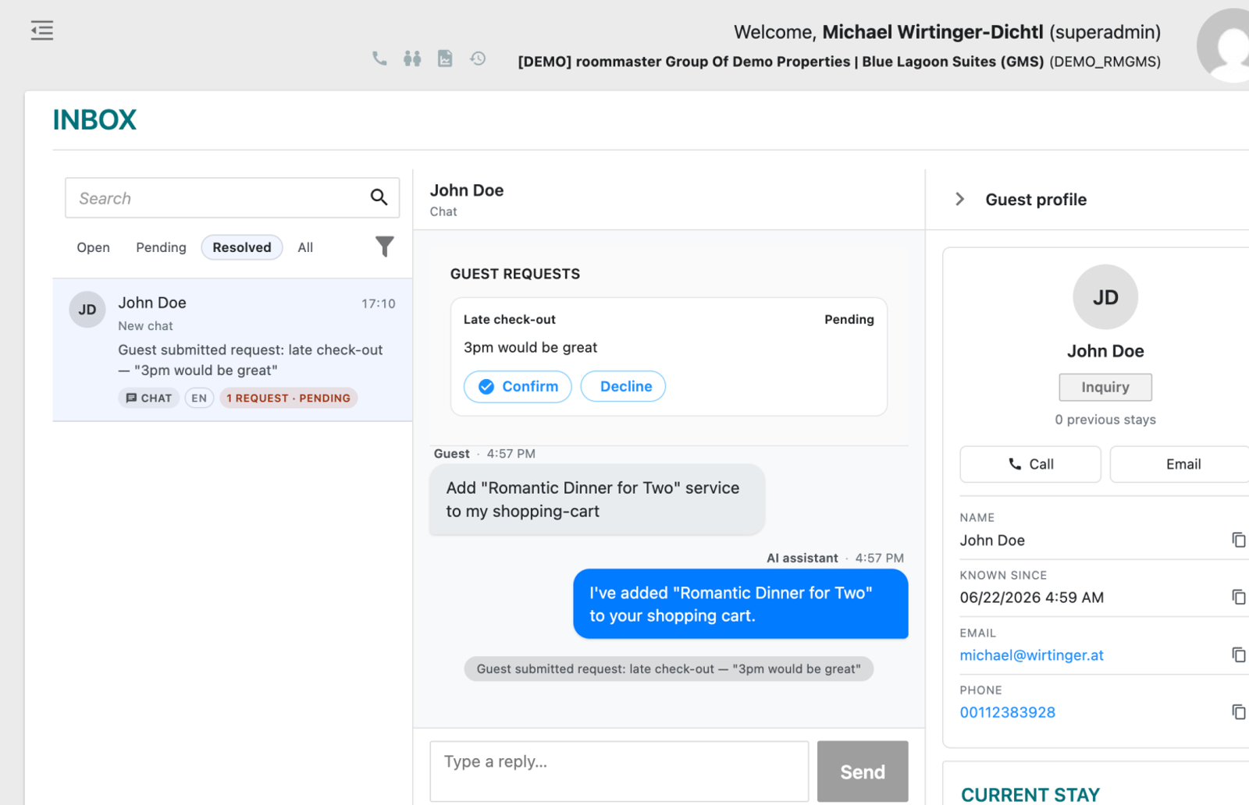Copy the Known Since date value
Viewport: 1249px width, 805px height.
coord(1238,597)
